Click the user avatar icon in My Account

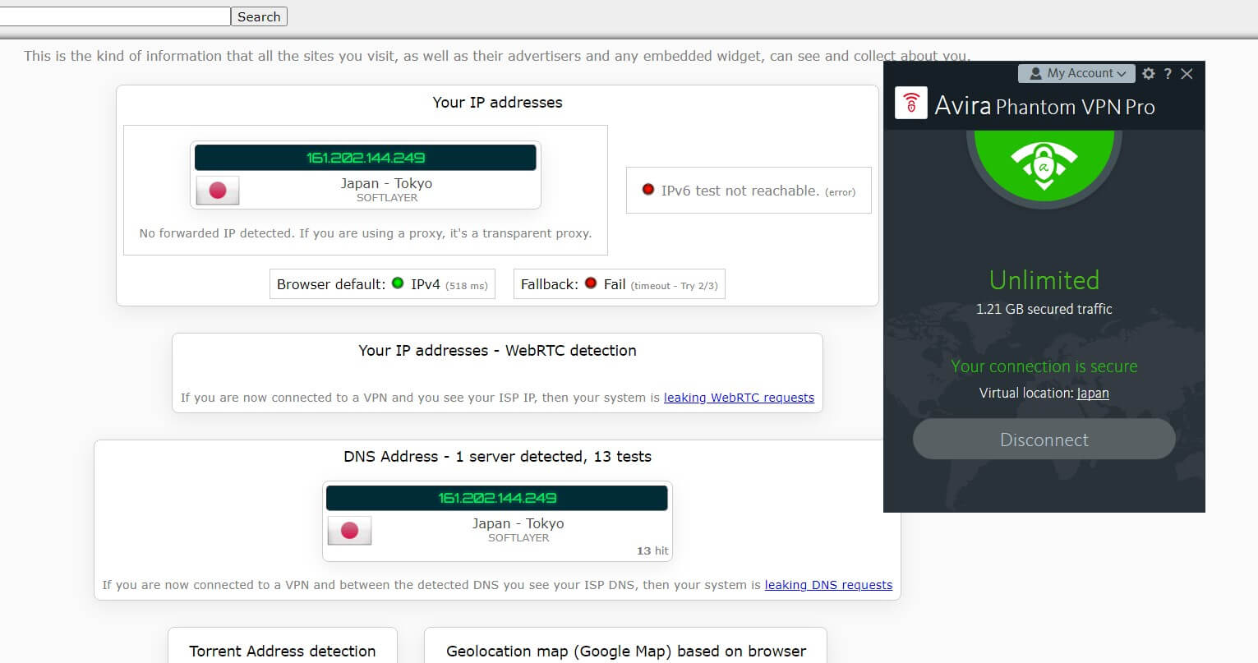point(1035,73)
